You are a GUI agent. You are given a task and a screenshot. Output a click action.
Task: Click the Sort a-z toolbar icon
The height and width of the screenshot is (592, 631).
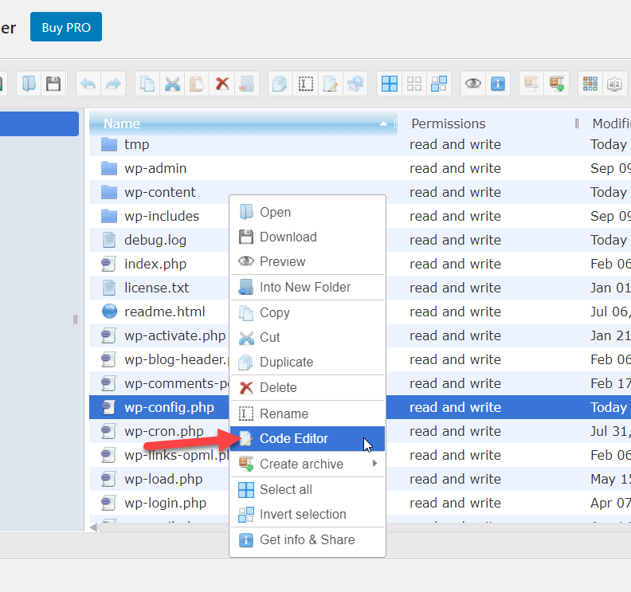coord(615,84)
